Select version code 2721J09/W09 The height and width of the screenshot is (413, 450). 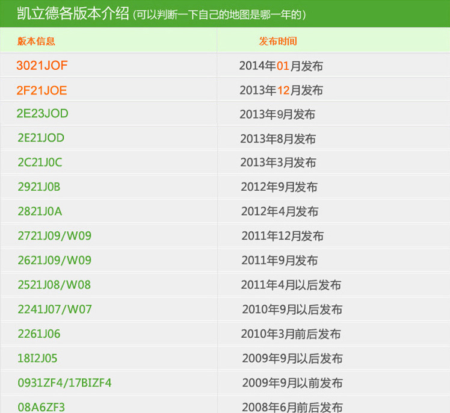point(55,236)
